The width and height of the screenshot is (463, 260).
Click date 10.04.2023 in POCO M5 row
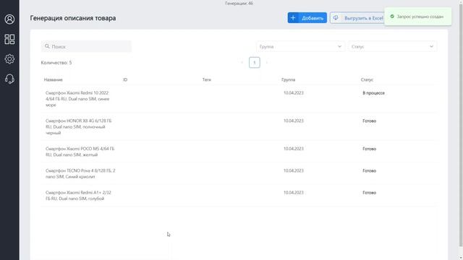coord(294,149)
